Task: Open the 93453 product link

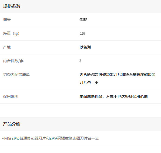Action: click(15, 138)
